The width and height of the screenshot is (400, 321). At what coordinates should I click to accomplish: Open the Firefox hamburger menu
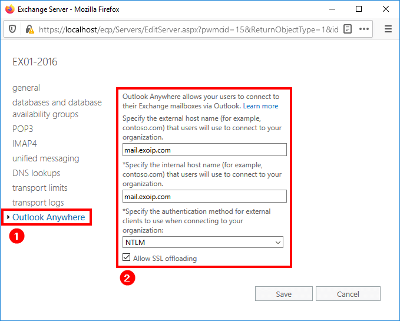pos(388,29)
